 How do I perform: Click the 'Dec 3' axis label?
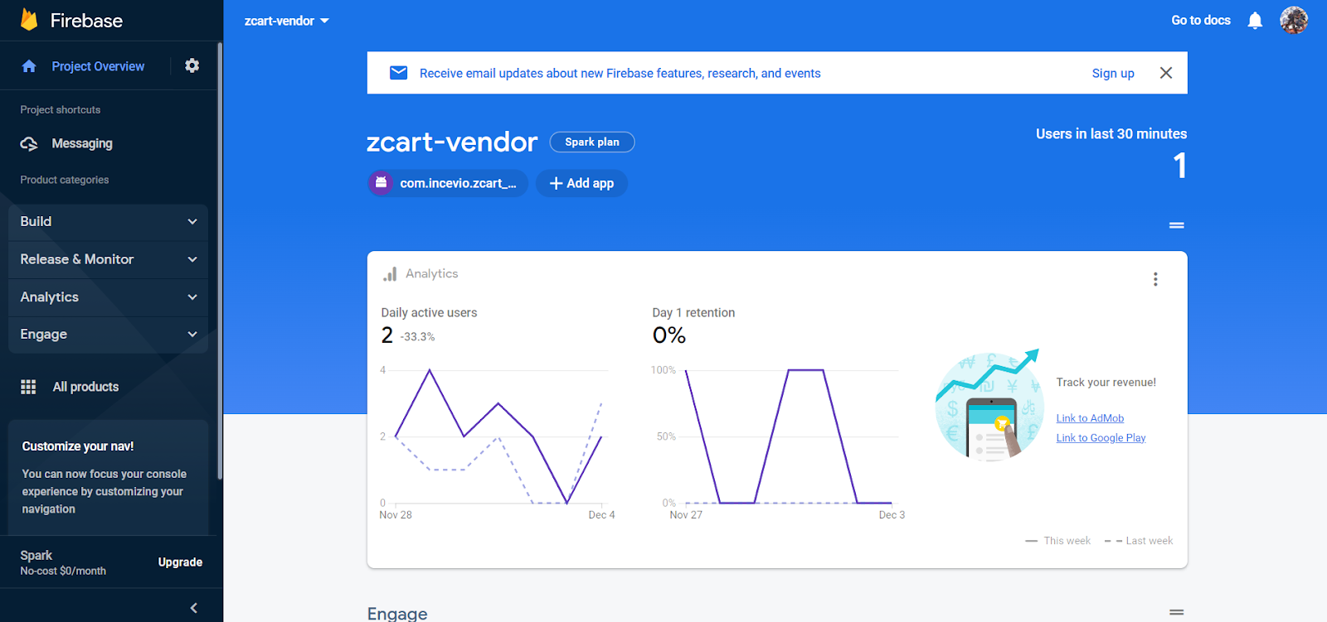coord(892,515)
